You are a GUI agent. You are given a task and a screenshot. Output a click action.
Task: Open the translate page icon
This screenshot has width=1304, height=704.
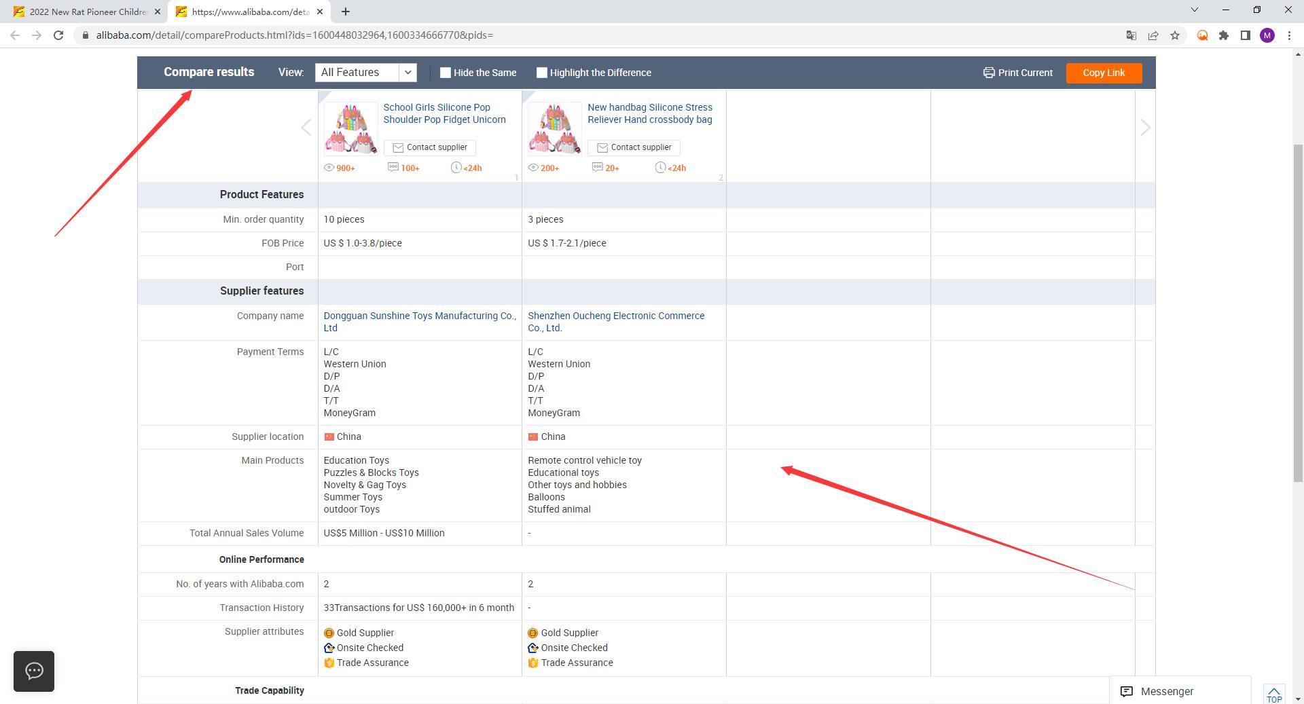click(1131, 35)
